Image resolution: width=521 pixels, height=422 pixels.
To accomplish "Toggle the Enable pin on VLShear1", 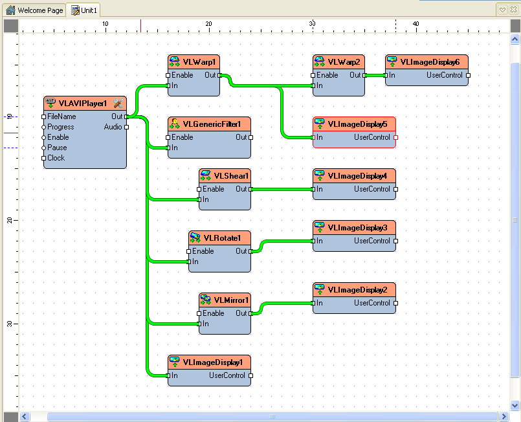I will pos(199,189).
